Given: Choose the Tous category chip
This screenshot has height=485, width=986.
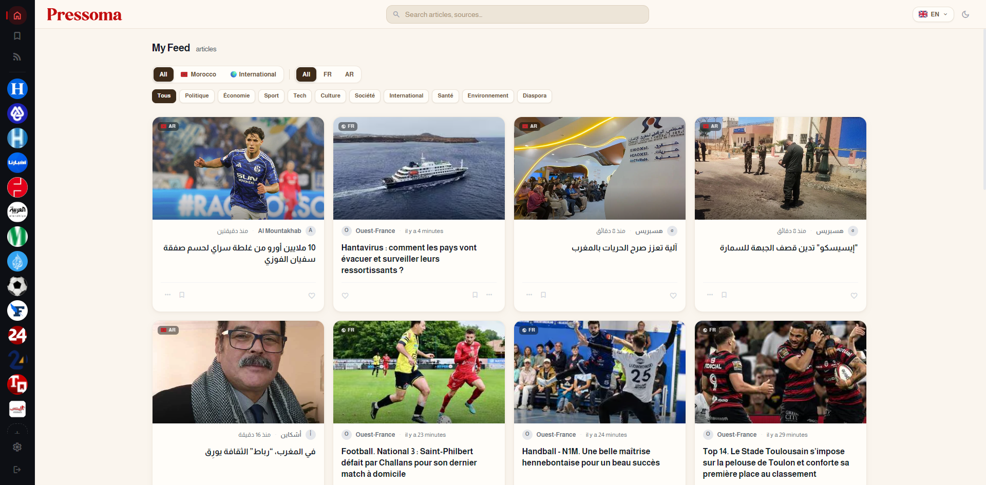Looking at the screenshot, I should point(164,96).
